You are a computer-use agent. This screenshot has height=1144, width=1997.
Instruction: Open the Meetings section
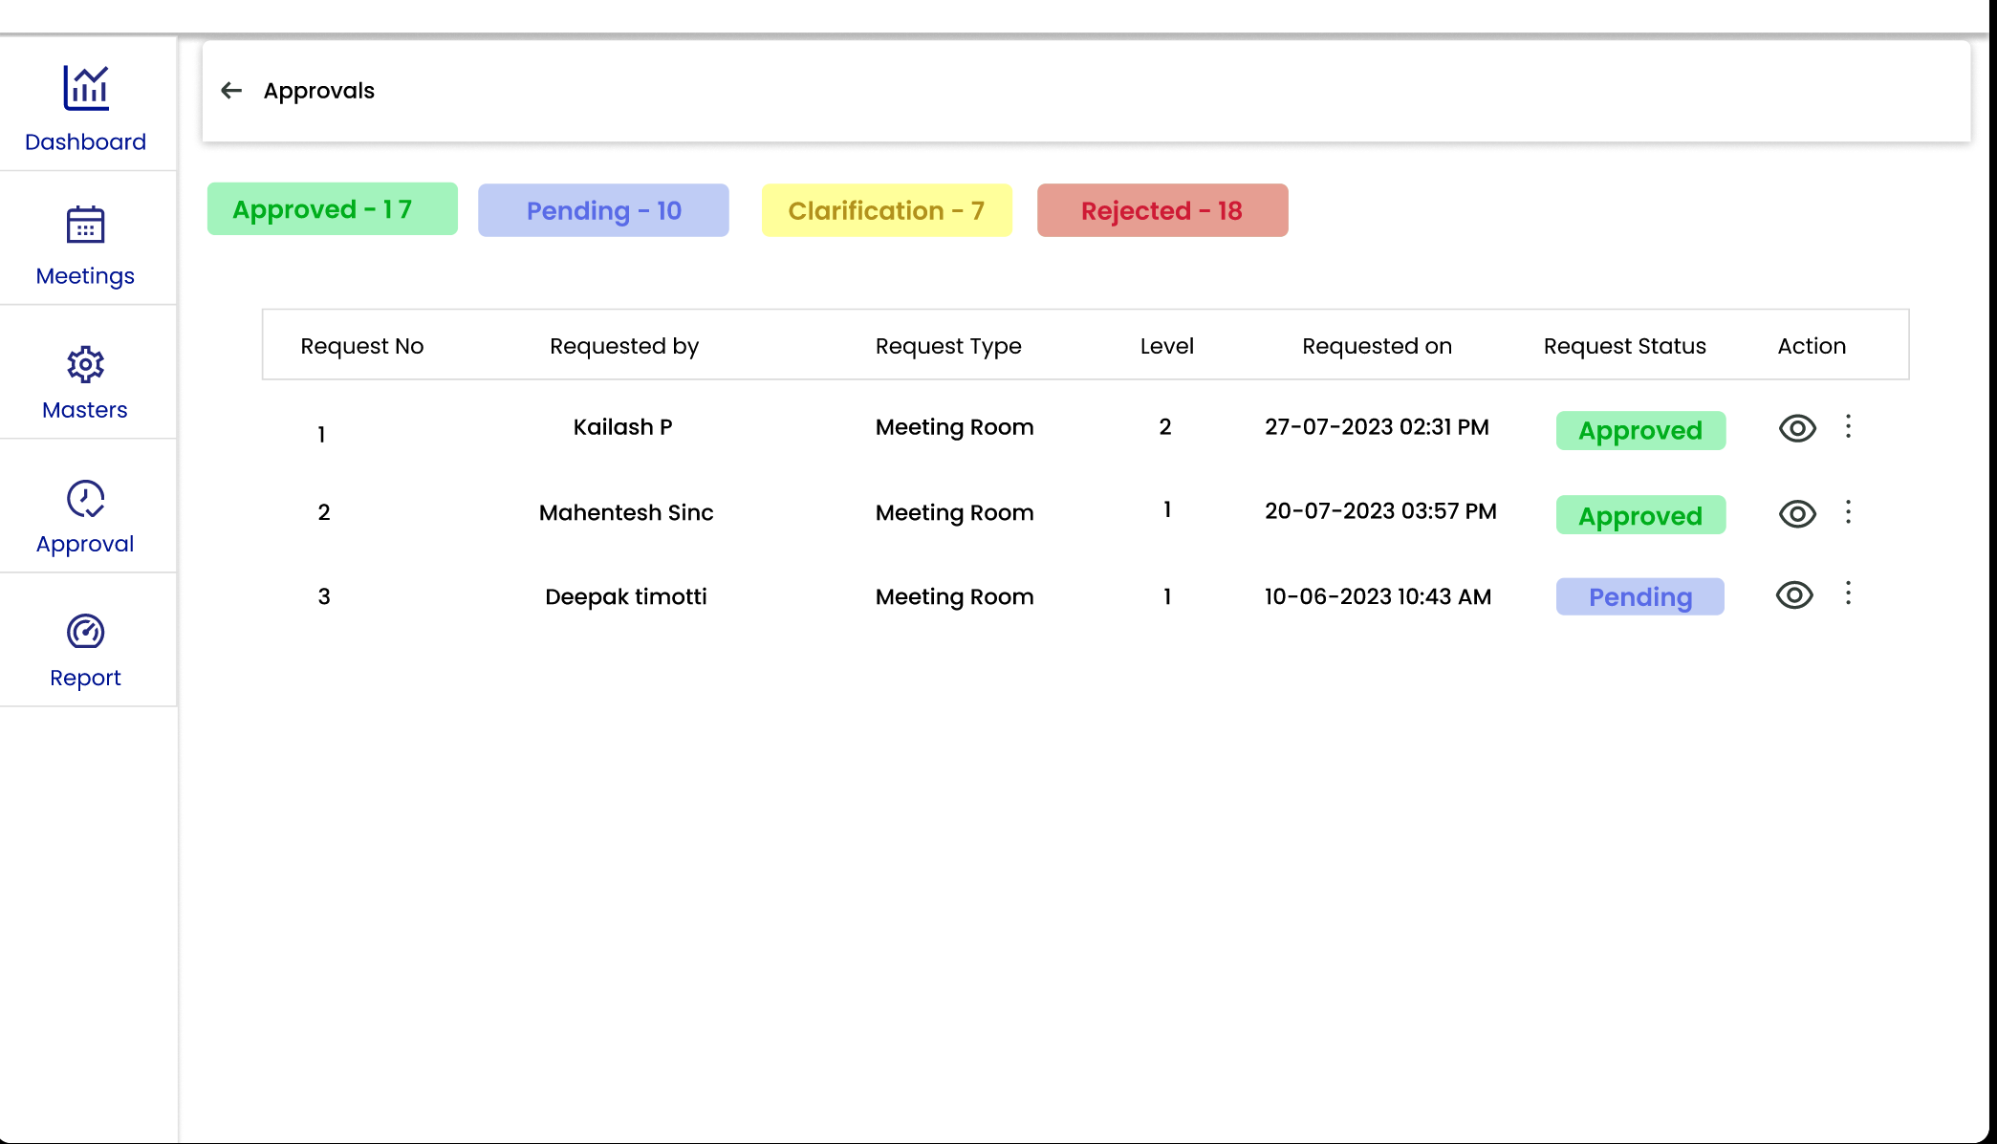coord(85,244)
